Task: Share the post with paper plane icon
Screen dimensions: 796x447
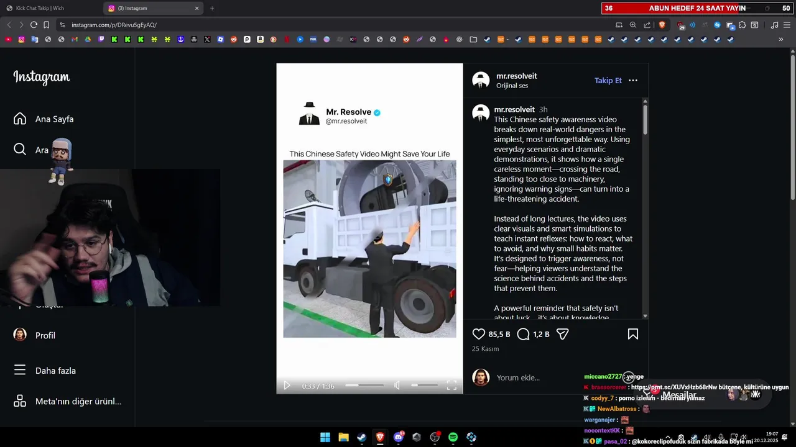Action: coord(563,334)
